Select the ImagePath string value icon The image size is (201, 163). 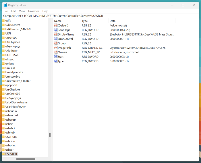click(55, 48)
